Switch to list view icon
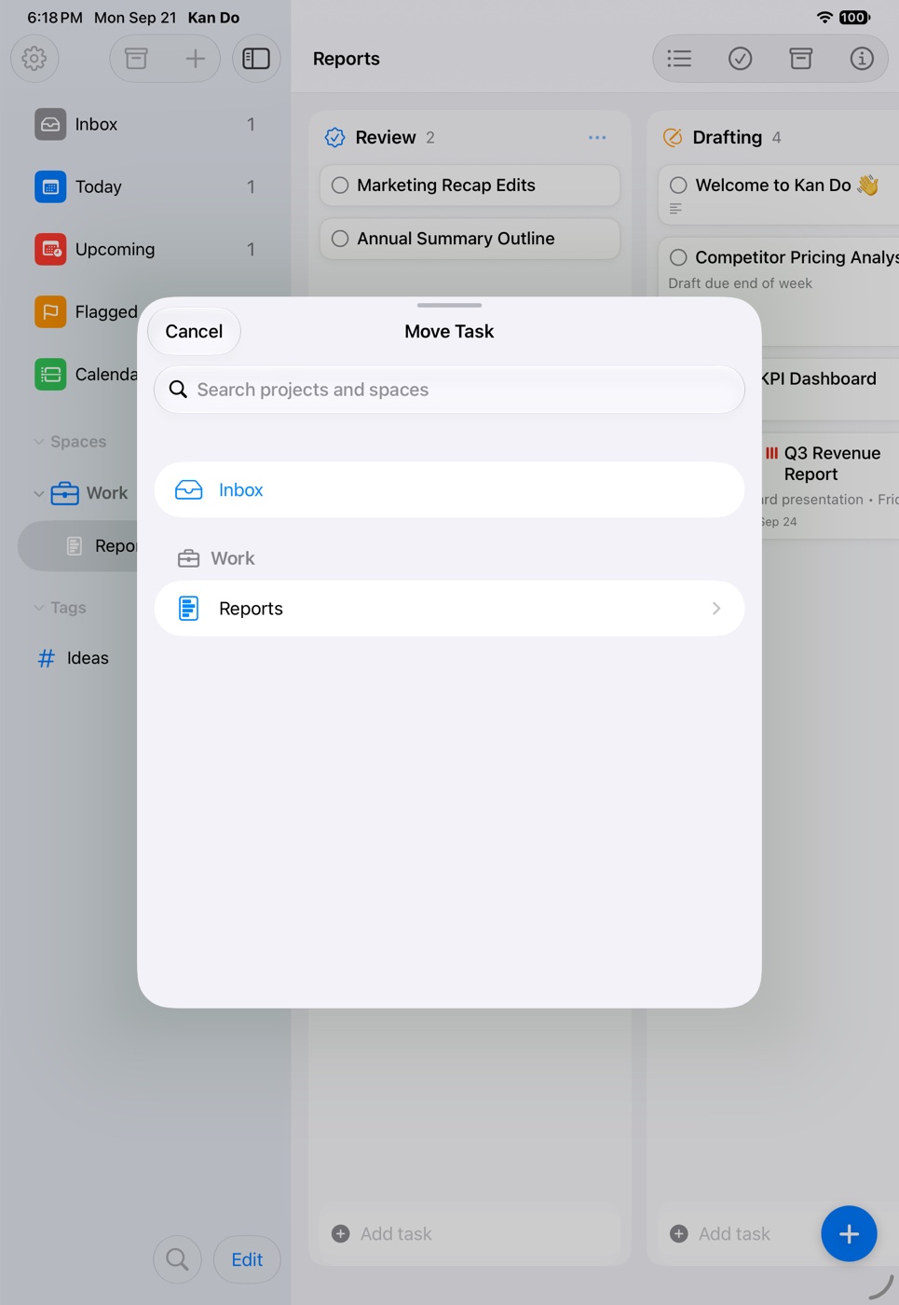Image resolution: width=899 pixels, height=1305 pixels. (679, 59)
